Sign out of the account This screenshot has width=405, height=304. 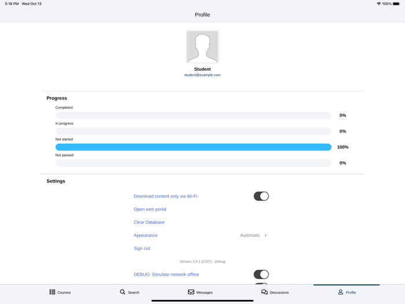coord(142,248)
